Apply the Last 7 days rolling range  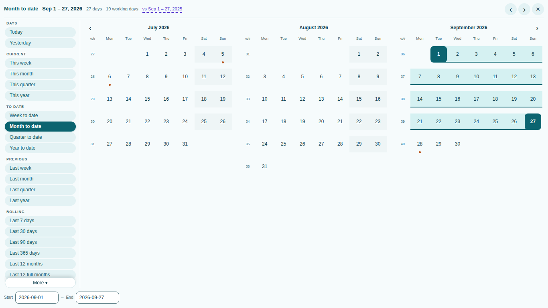(x=40, y=221)
